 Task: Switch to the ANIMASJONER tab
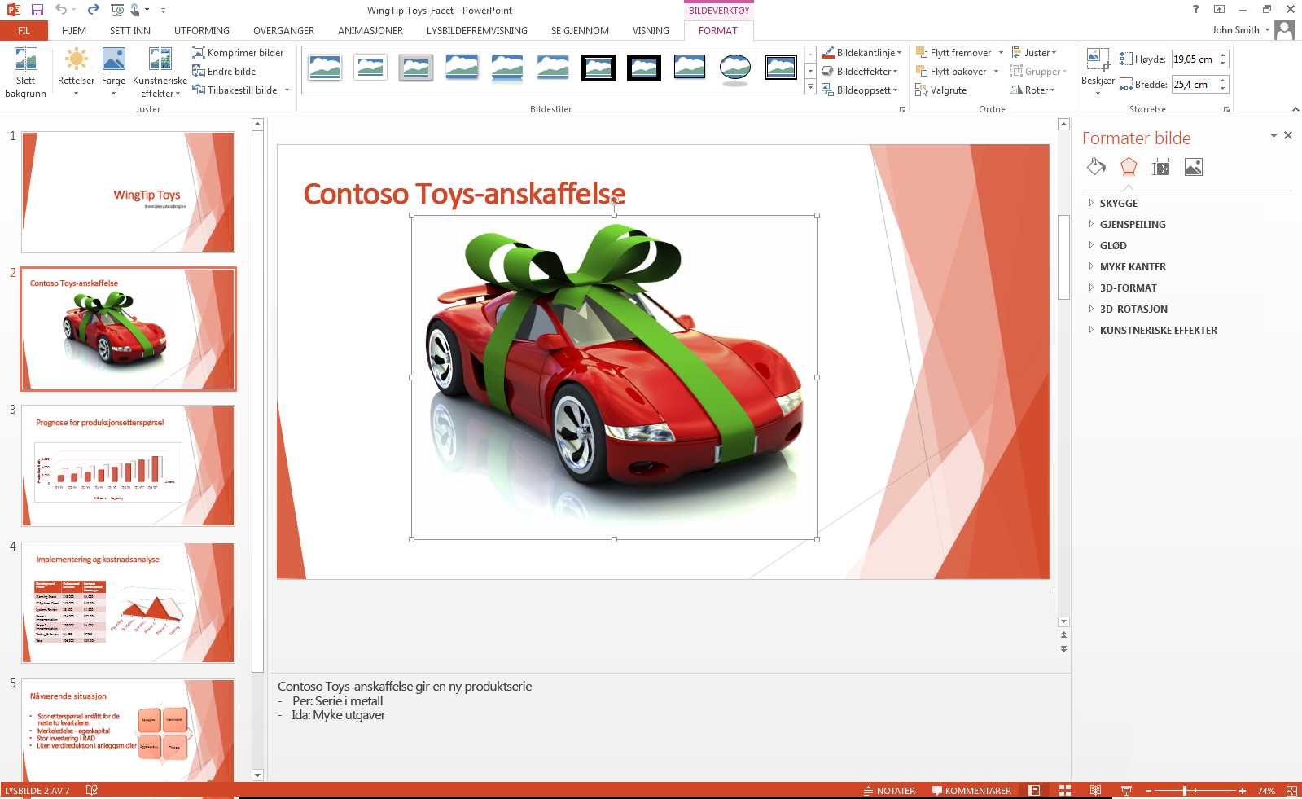(x=370, y=31)
